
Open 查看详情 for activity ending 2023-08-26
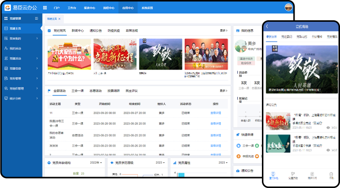216,145
